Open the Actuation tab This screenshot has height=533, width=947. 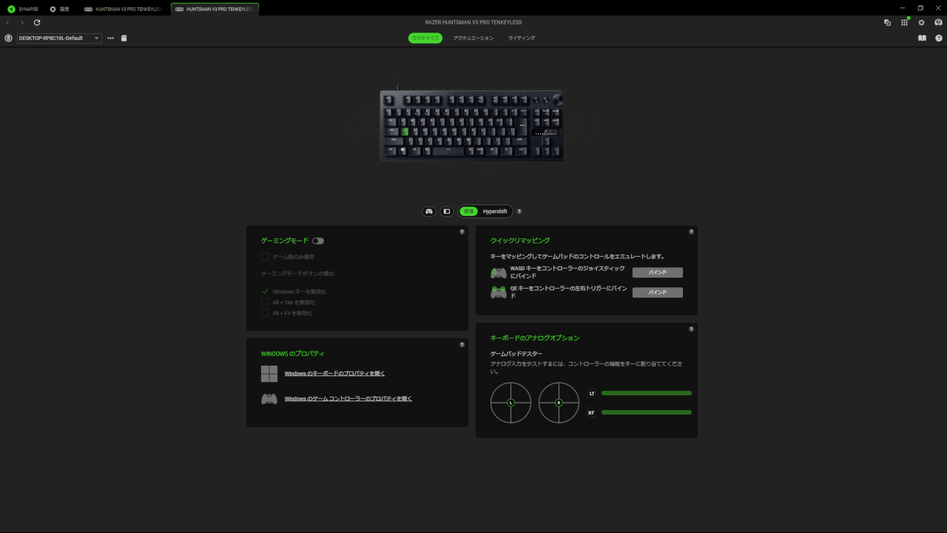tap(473, 38)
